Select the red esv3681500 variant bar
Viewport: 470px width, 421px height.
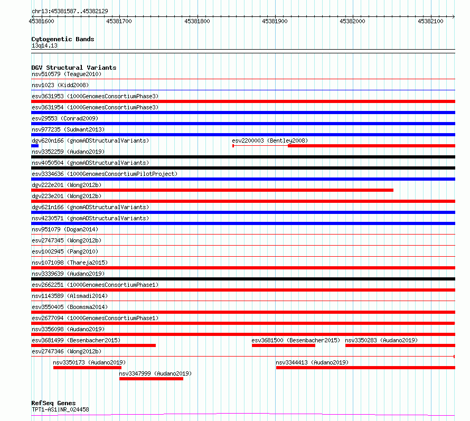(x=284, y=345)
